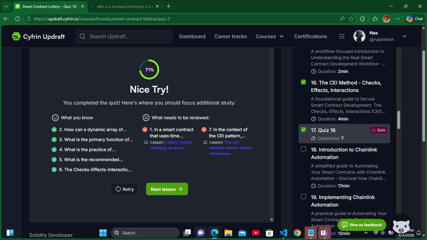
Task: Click the pink Quiz badge
Action: [379, 130]
